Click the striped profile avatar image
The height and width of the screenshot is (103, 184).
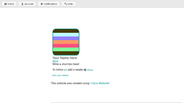click(x=66, y=42)
